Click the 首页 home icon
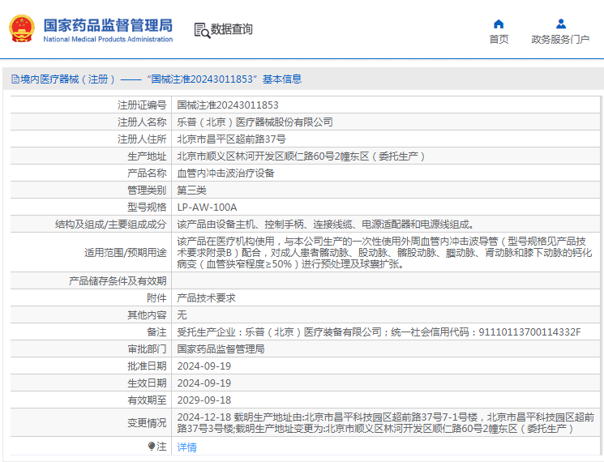The width and height of the screenshot is (604, 462). pyautogui.click(x=499, y=24)
